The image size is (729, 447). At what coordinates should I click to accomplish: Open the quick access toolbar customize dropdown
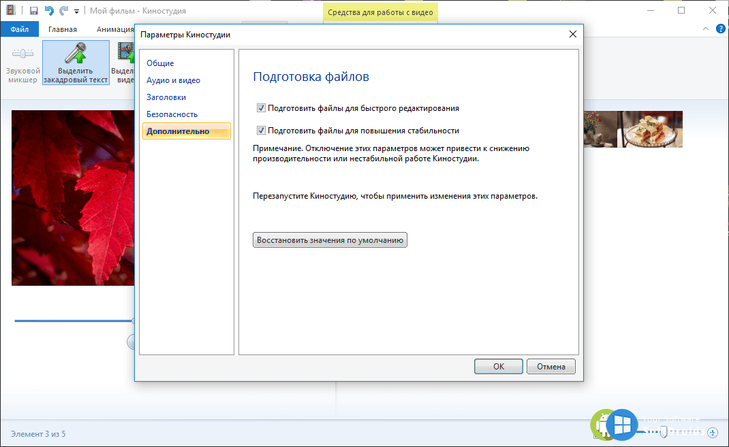(77, 11)
